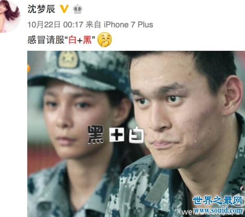
Task: Click the white plus box on the photo
Action: (116, 135)
